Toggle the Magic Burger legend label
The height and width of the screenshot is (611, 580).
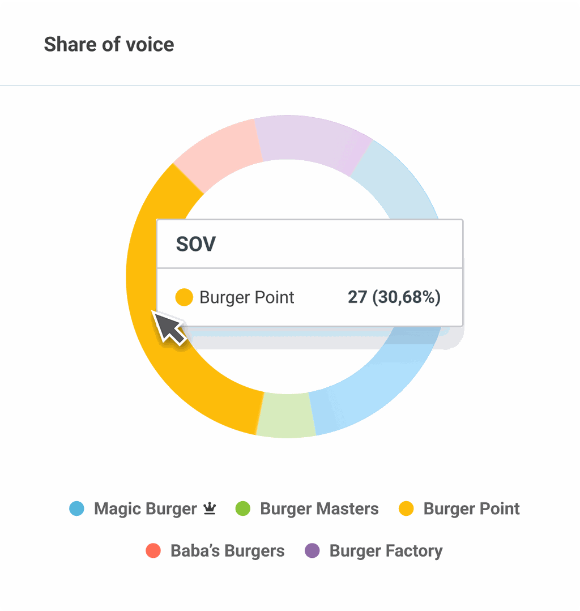[x=145, y=509]
